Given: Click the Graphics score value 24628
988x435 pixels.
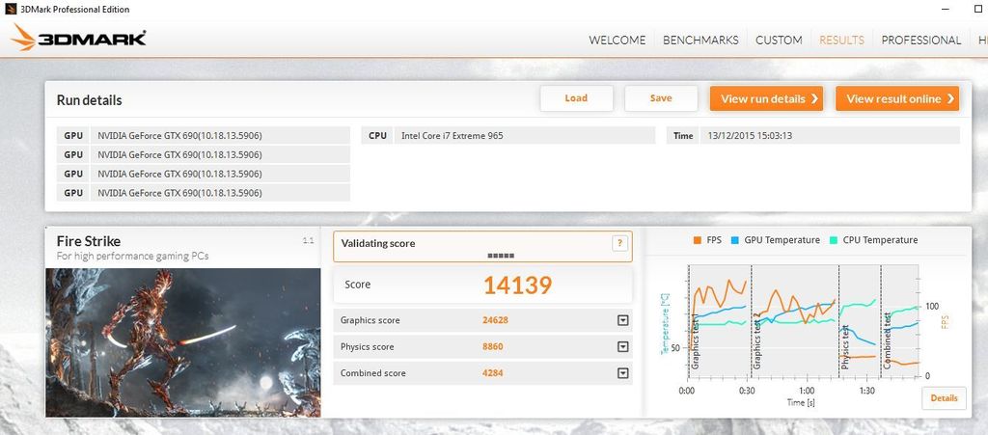Looking at the screenshot, I should tap(495, 320).
